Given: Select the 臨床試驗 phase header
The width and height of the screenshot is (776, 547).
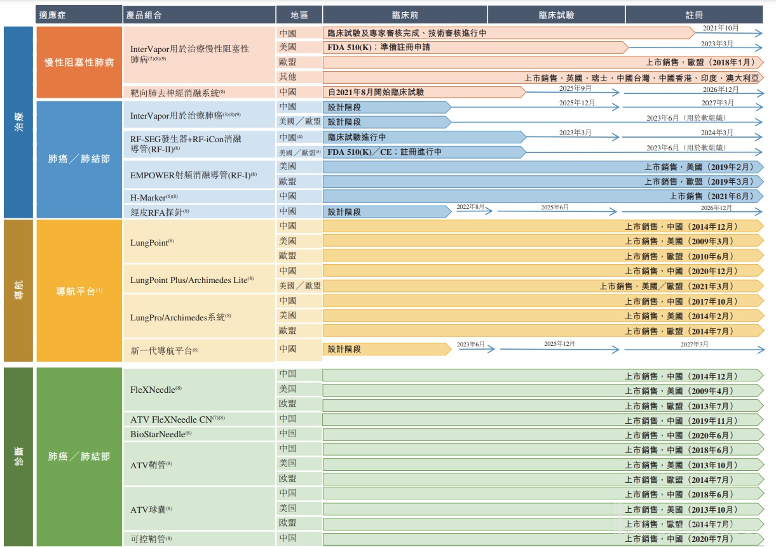Looking at the screenshot, I should click(x=556, y=15).
